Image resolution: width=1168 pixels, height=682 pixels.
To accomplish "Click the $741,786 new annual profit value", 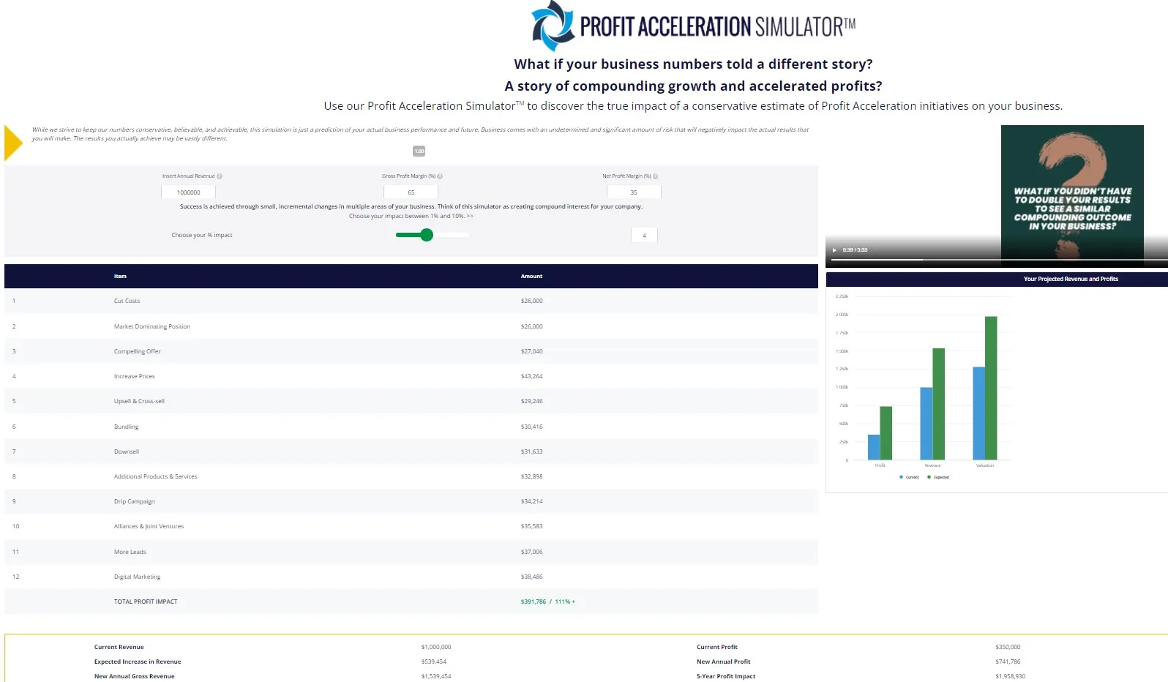I will click(x=1008, y=662).
